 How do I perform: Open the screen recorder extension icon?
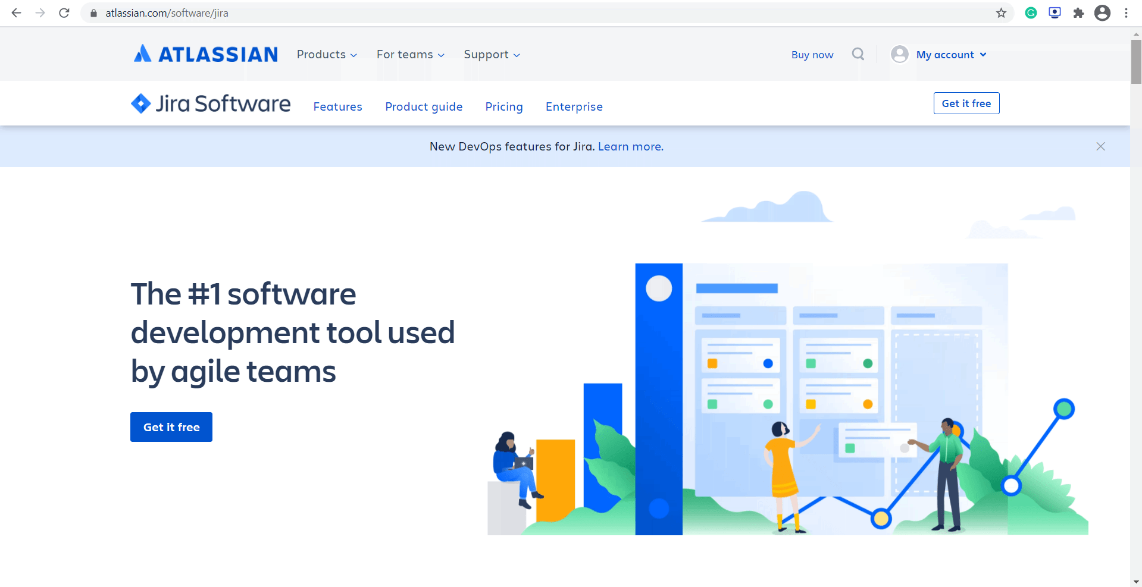[1055, 13]
